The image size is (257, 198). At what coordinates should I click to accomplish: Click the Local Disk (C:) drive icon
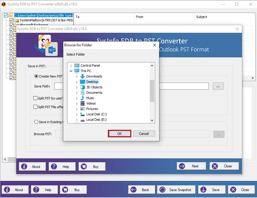click(x=83, y=114)
